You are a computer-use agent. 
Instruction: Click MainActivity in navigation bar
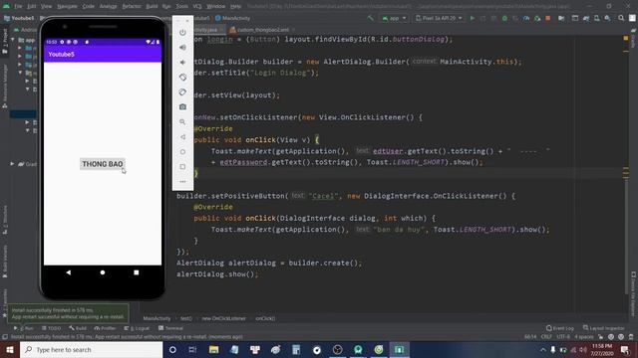232,18
